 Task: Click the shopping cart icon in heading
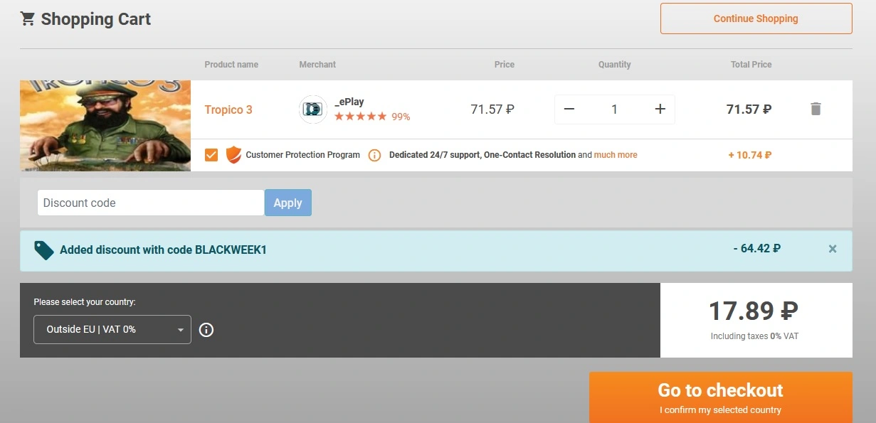click(x=28, y=18)
